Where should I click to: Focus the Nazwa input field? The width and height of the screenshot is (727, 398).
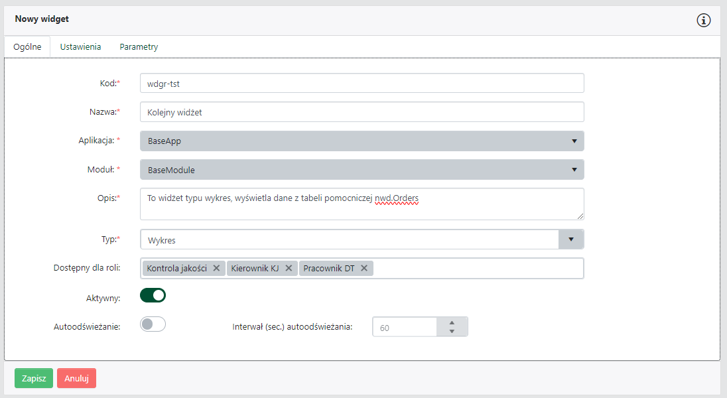click(x=362, y=112)
